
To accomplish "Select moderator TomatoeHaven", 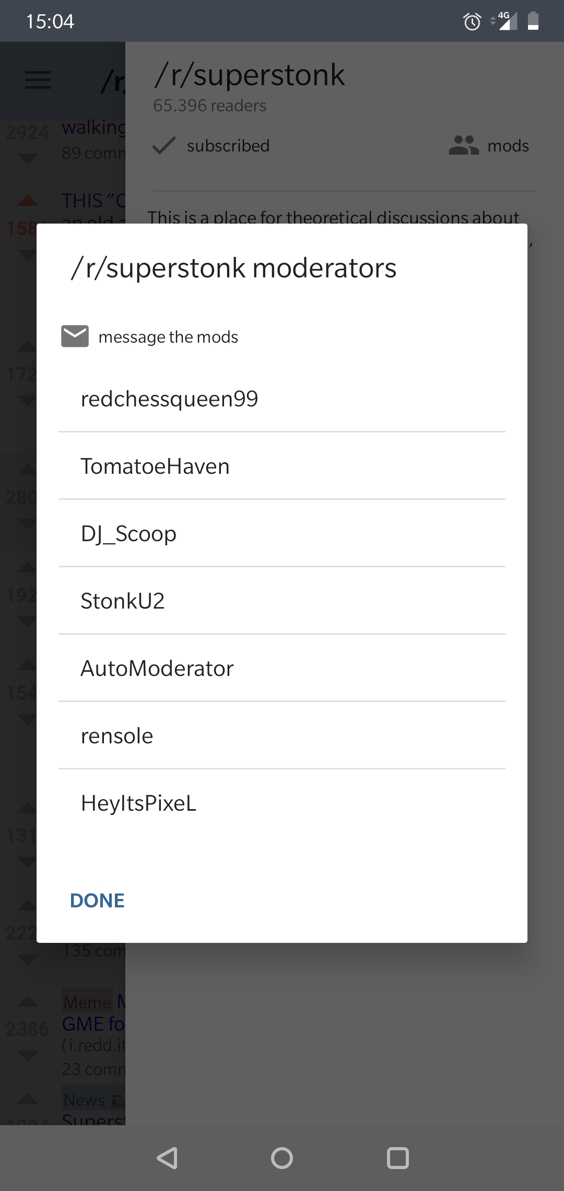I will coord(155,465).
